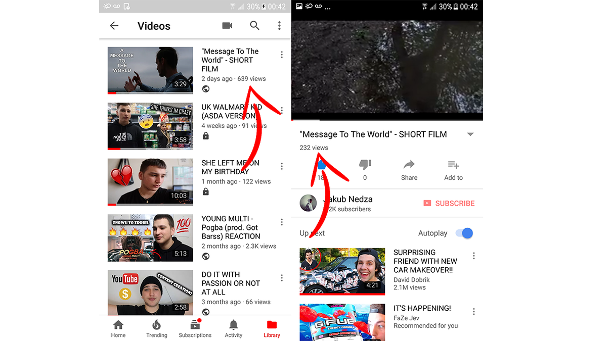The image size is (607, 341).
Task: Open the Subscriptions tab
Action: pyautogui.click(x=195, y=328)
